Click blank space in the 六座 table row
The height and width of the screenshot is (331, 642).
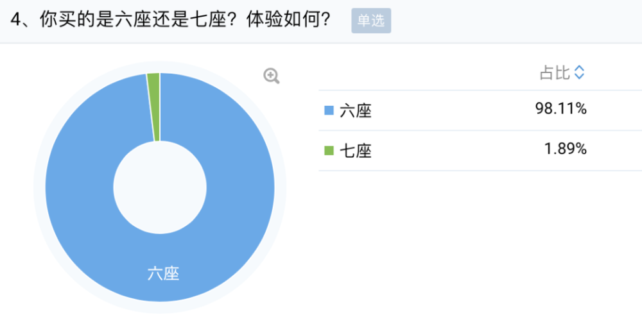click(449, 111)
